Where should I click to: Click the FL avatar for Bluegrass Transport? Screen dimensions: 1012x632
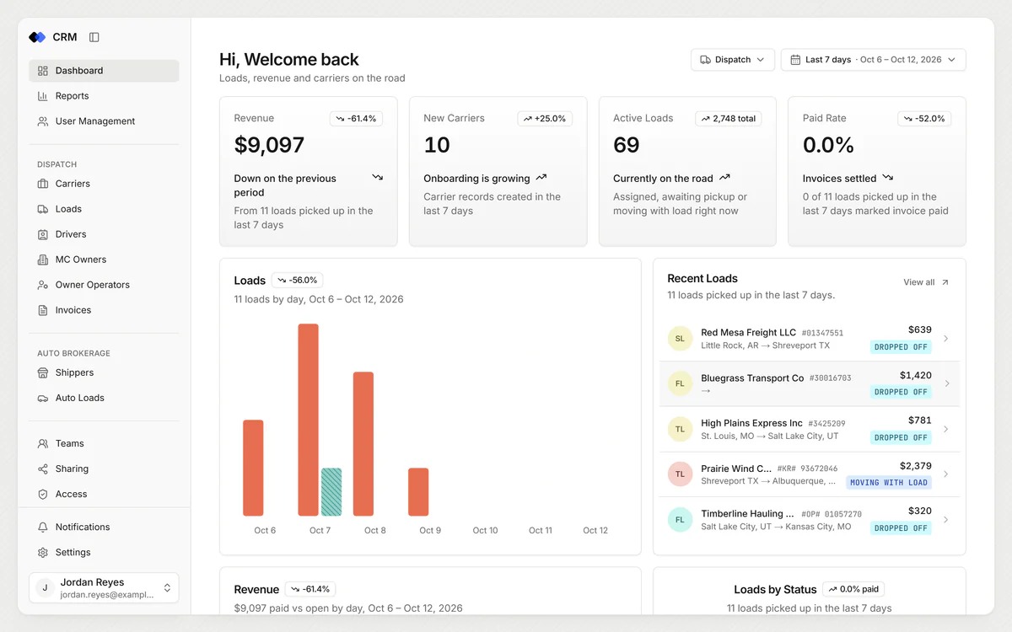(680, 384)
